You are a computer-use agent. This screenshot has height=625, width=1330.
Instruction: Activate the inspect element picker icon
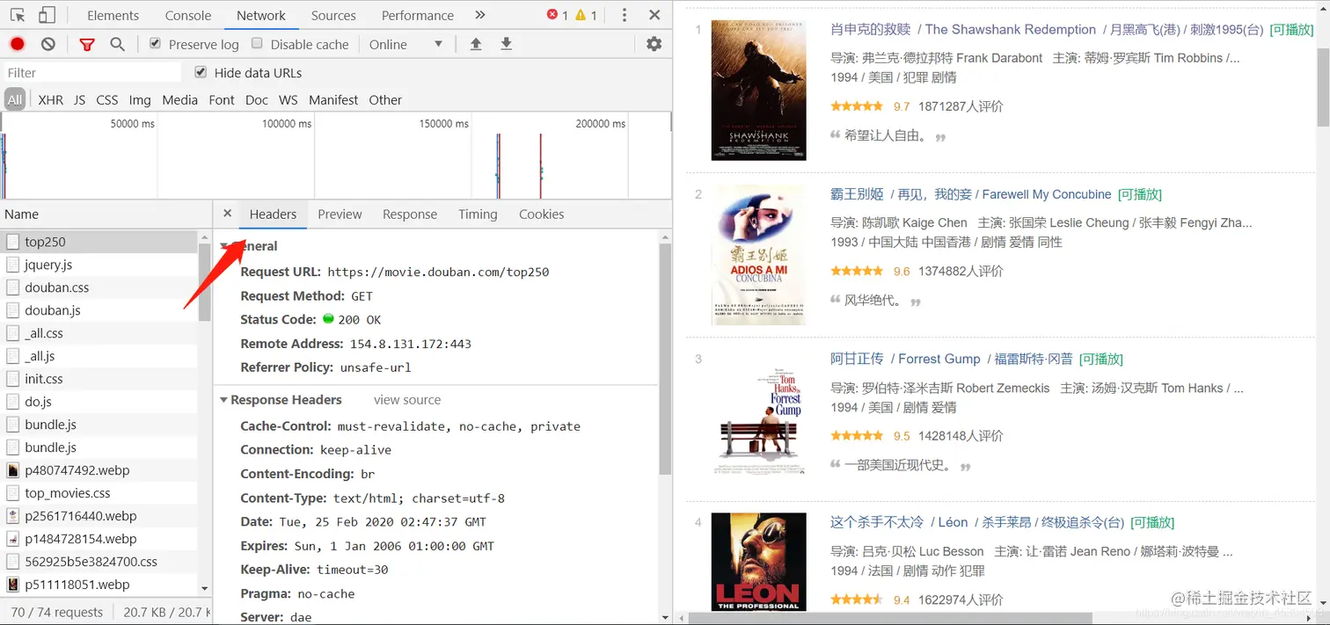click(x=18, y=15)
